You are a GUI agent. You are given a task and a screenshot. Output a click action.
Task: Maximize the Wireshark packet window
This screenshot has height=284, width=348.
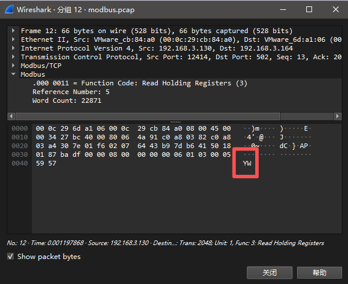[x=309, y=9]
